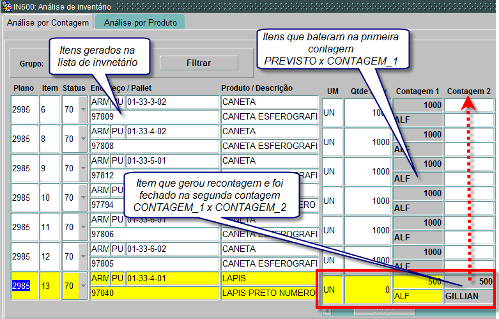
Task: Open the Análise por Produto tab
Action: click(140, 22)
